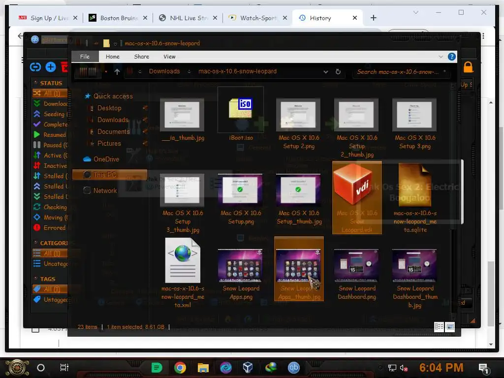This screenshot has height=378, width=504.
Task: Collapse the qBittorrent TAGS section
Action: [x=35, y=279]
